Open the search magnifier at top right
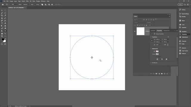 coord(185,4)
